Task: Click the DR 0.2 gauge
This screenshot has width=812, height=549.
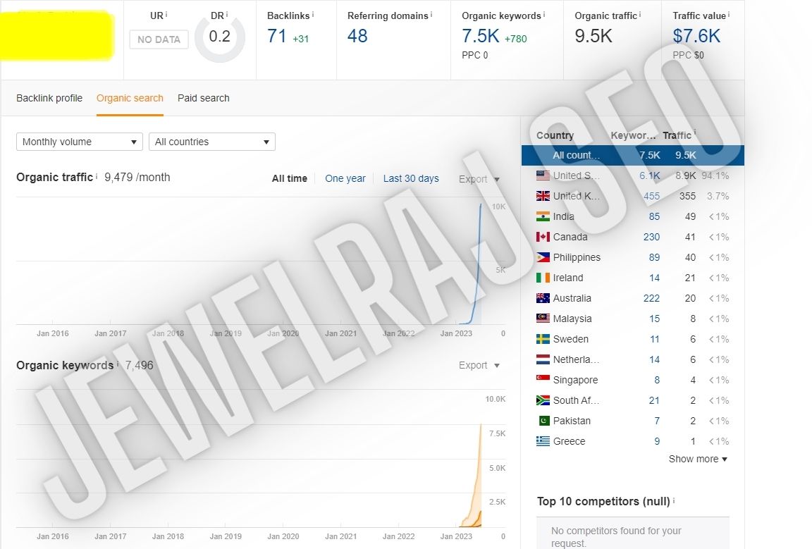Action: [220, 38]
